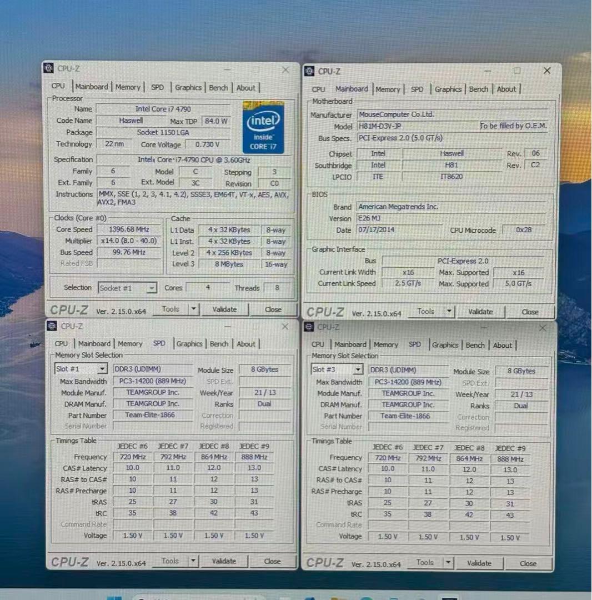Image resolution: width=592 pixels, height=600 pixels.
Task: Click the Close button in the Slot #1 window
Action: pos(272,561)
